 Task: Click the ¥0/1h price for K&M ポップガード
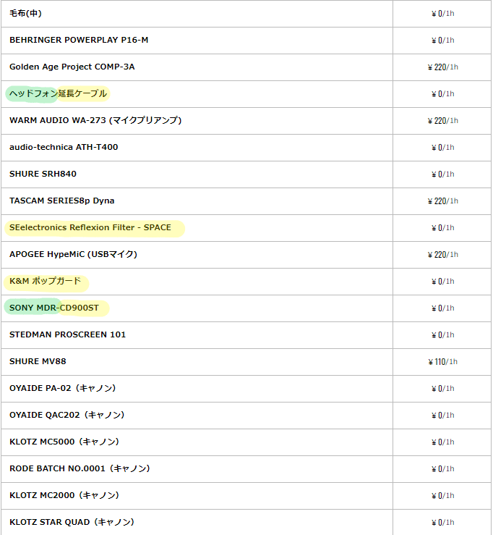(x=443, y=281)
